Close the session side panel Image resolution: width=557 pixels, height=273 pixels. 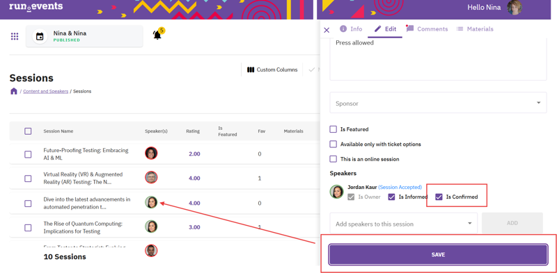(327, 30)
